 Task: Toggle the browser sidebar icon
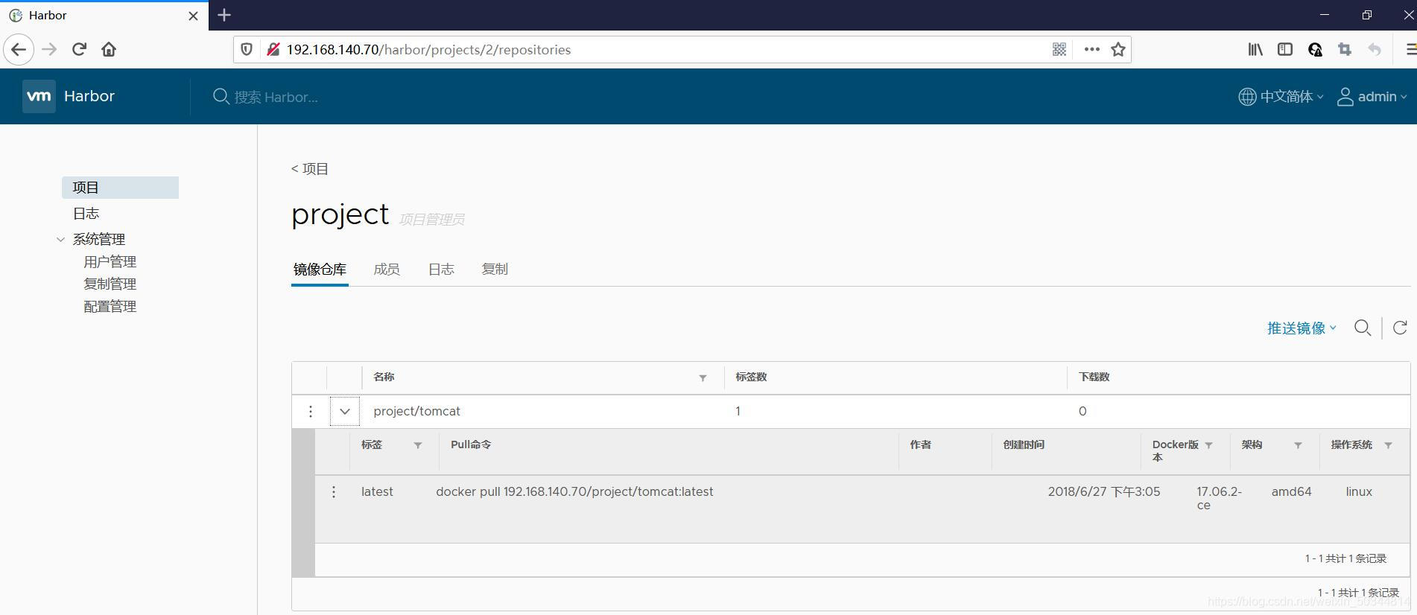[1285, 50]
